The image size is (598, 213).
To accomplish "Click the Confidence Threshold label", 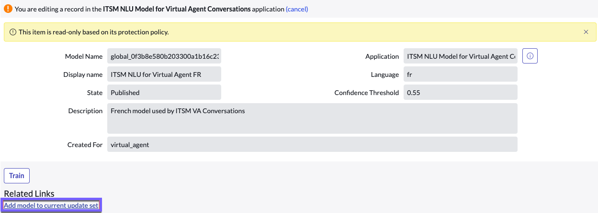I will (367, 93).
